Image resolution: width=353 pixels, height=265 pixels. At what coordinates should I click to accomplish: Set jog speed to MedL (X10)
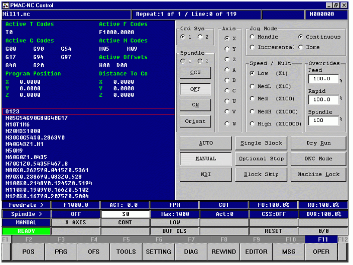pyautogui.click(x=252, y=86)
